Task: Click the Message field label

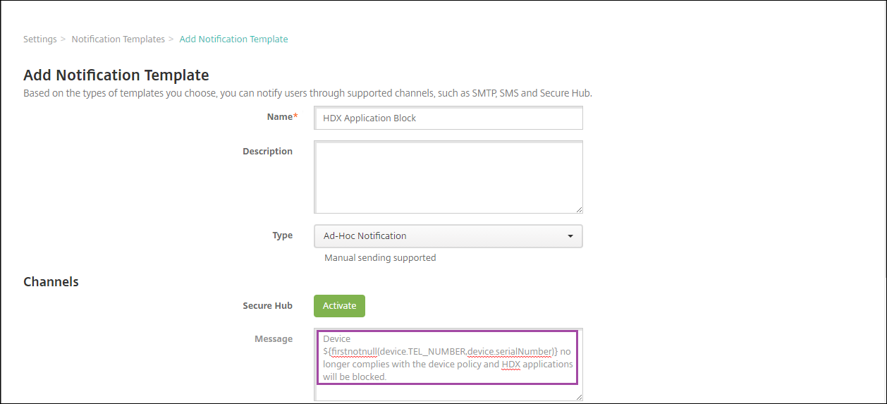Action: click(274, 339)
